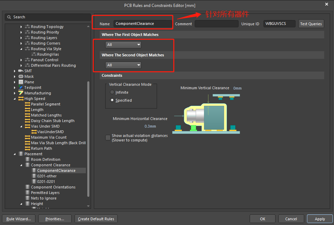The image size is (334, 225).
Task: Collapse the Vias Under SMD node
Action: [x=21, y=127]
